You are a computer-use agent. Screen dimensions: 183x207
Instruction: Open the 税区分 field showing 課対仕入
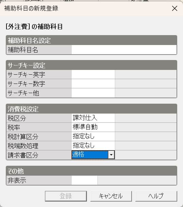click(x=93, y=118)
